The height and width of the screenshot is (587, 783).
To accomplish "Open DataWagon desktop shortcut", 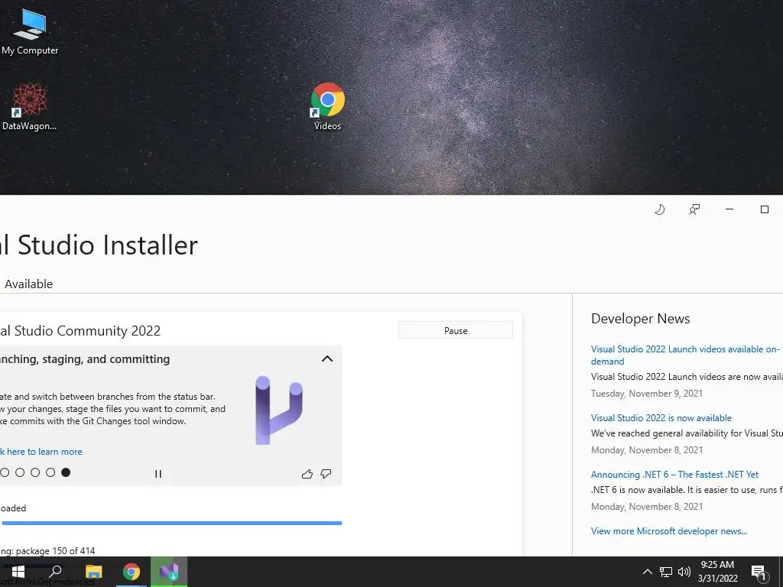I will tap(30, 107).
